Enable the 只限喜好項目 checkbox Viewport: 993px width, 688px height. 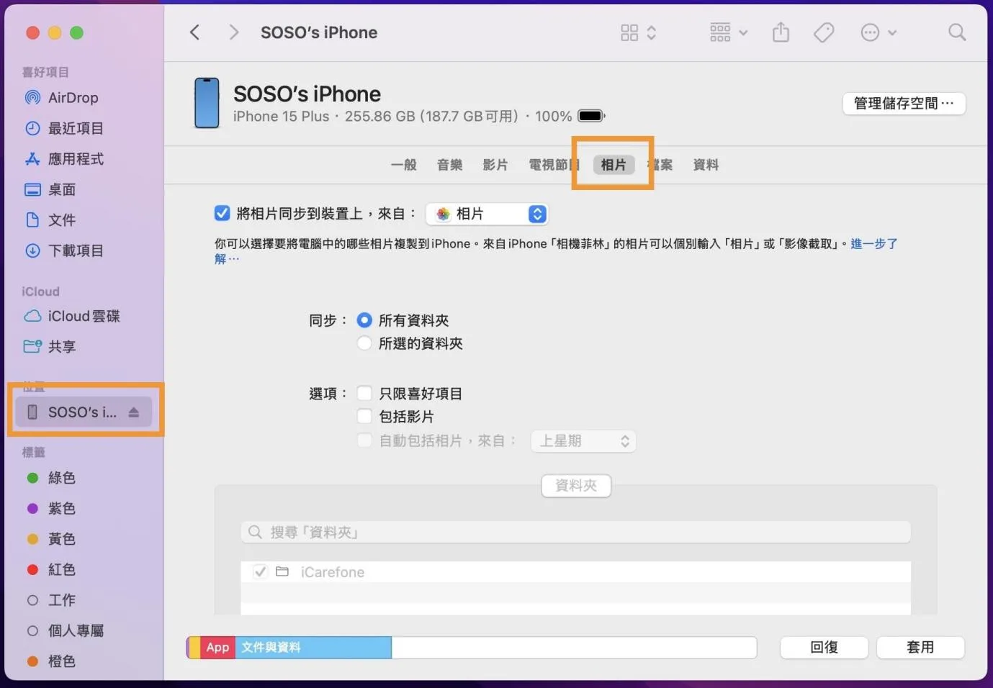tap(365, 394)
